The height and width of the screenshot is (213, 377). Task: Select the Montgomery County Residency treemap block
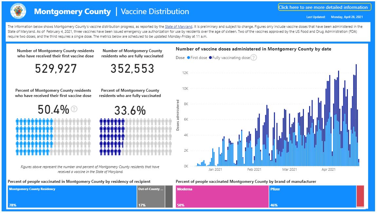[x=72, y=197]
